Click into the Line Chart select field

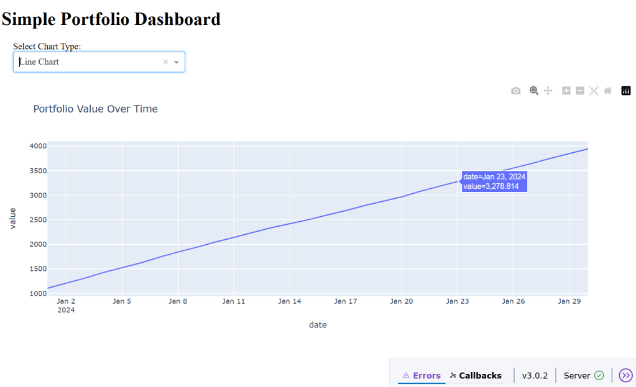(87, 62)
